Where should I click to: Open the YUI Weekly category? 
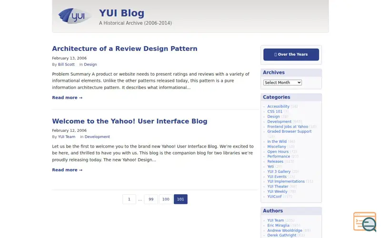tap(277, 192)
